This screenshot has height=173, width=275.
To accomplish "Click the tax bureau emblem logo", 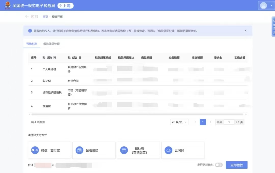I will [x=8, y=5].
